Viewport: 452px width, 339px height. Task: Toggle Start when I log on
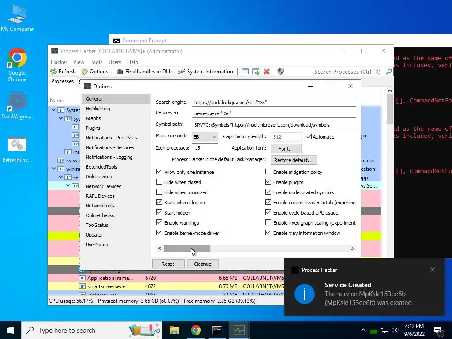pyautogui.click(x=159, y=202)
